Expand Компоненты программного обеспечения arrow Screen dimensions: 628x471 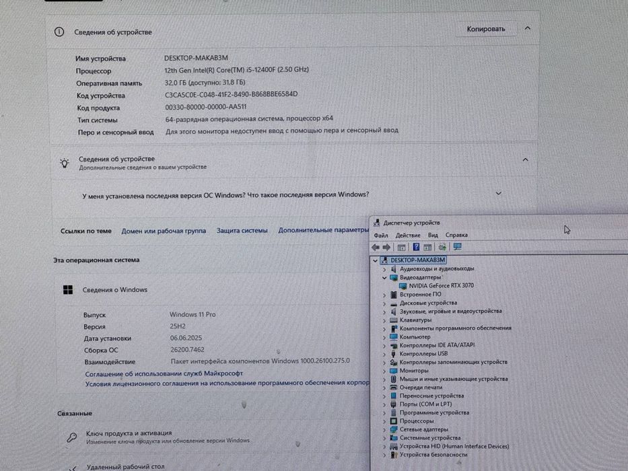pos(384,328)
